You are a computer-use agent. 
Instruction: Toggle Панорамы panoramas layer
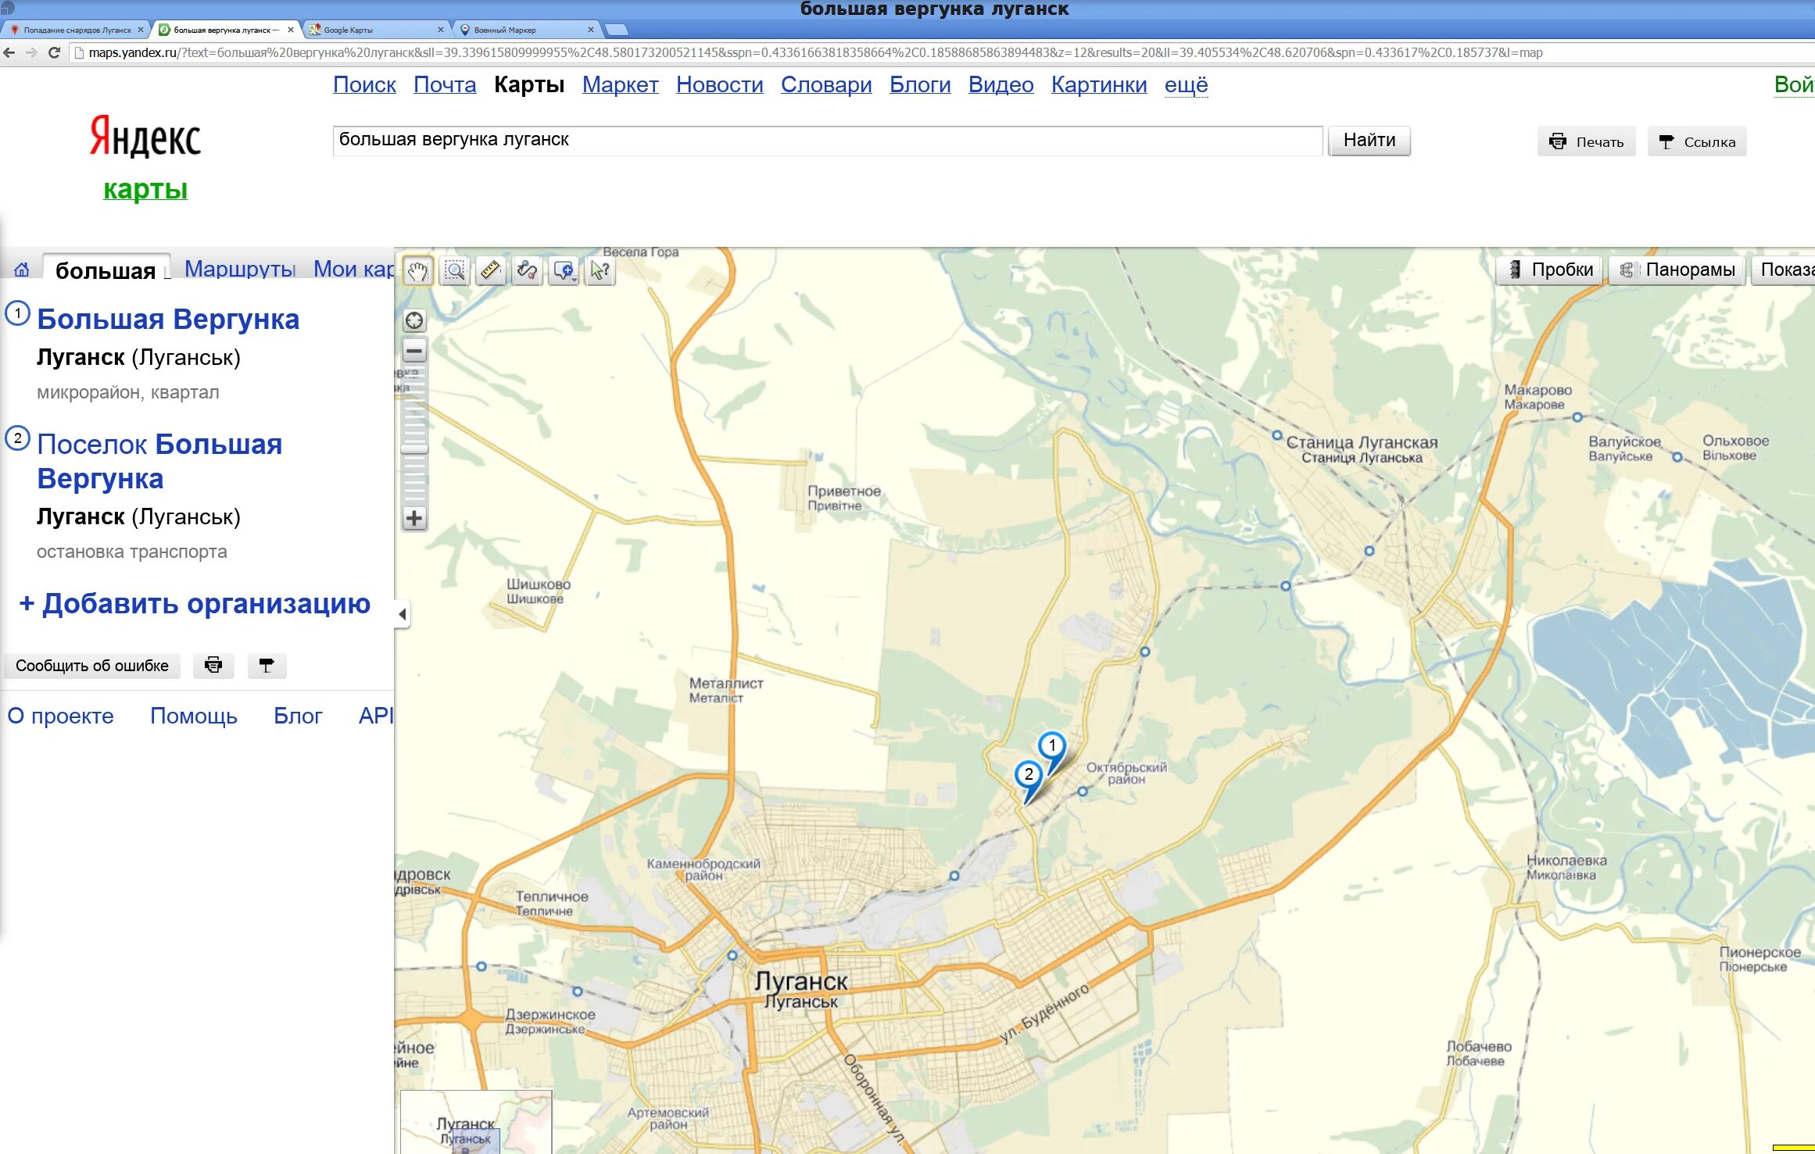pyautogui.click(x=1677, y=270)
